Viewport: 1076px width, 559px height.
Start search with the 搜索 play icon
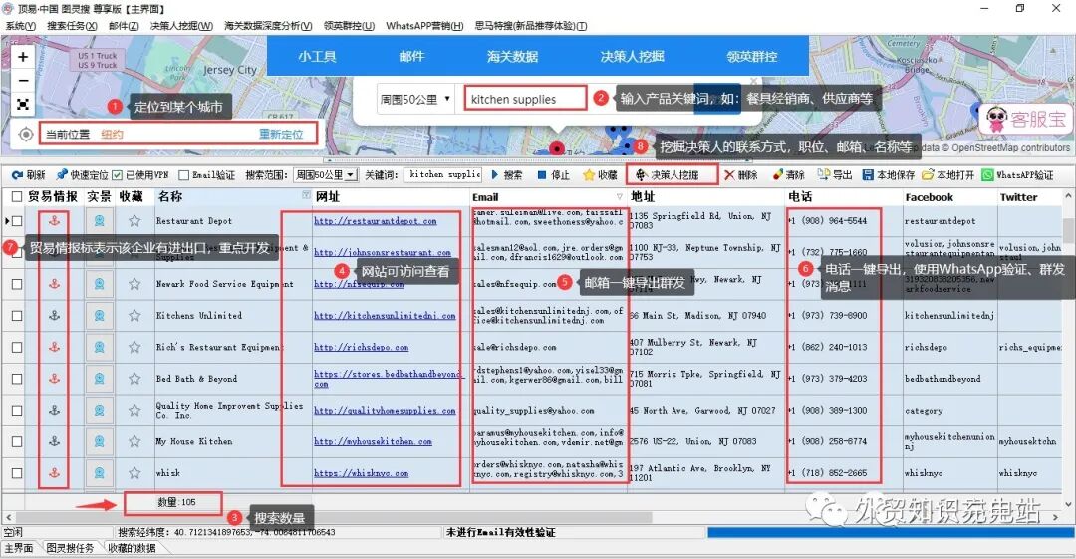[495, 175]
